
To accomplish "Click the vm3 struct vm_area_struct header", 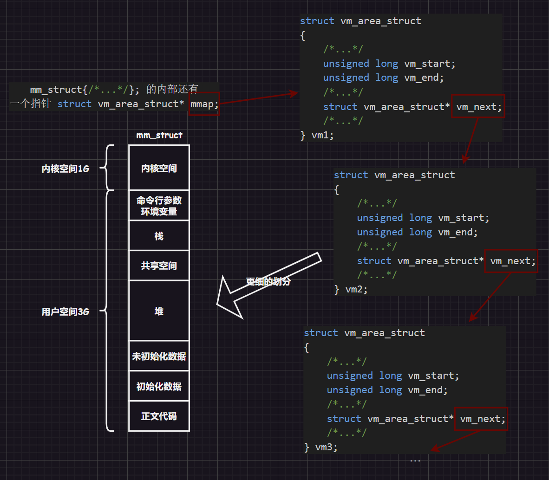I will pyautogui.click(x=364, y=333).
